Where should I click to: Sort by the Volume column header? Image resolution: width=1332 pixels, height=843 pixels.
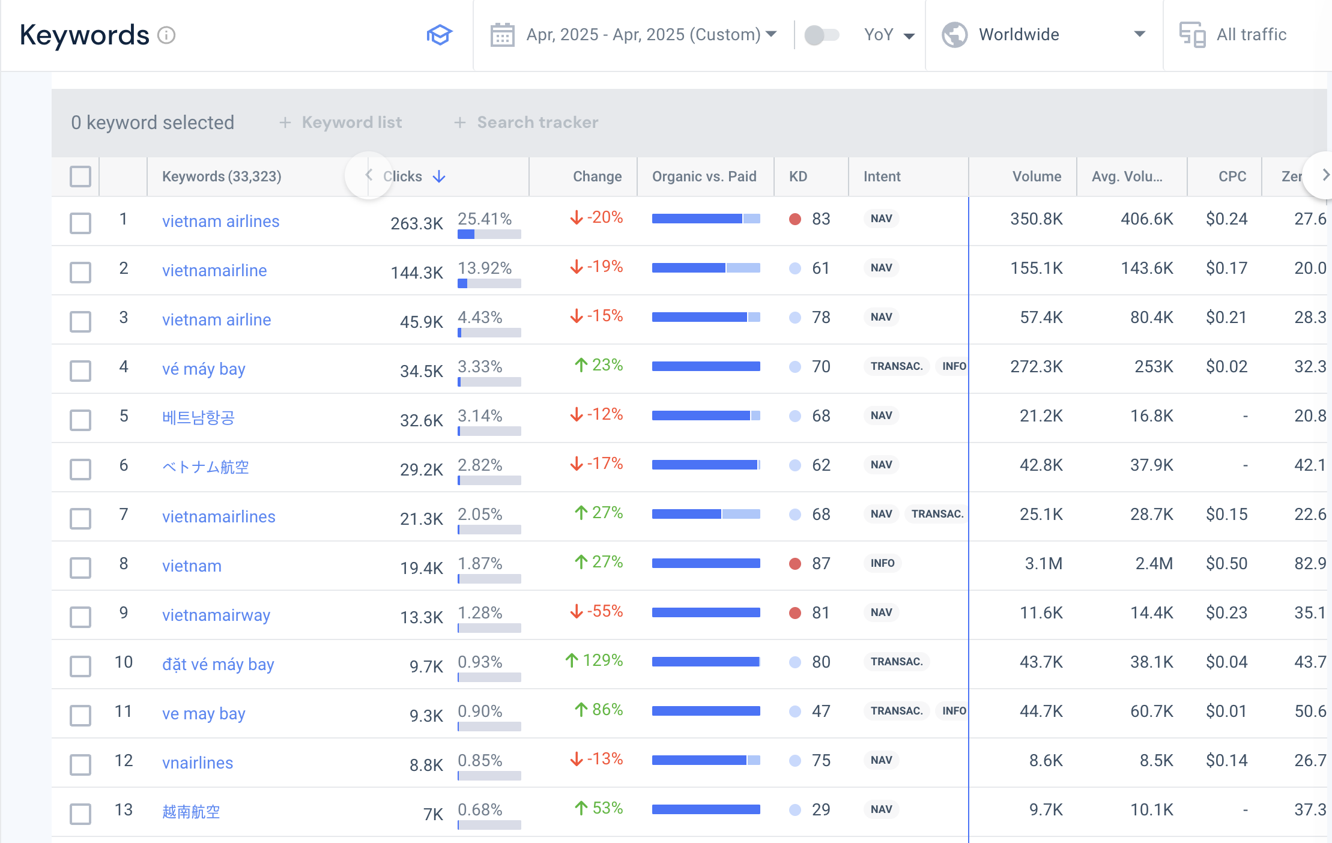click(1037, 177)
